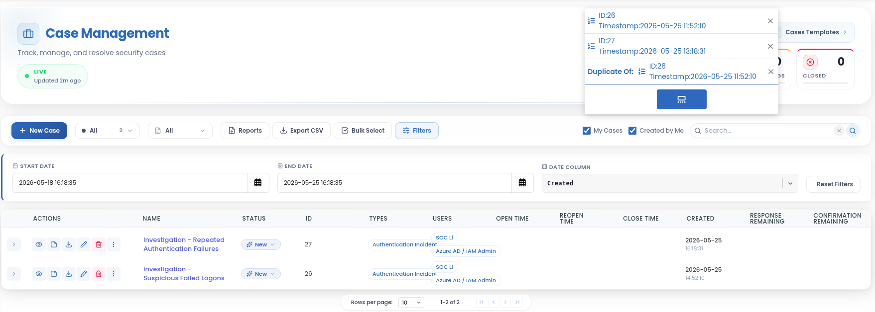Open Cases Templates

[x=815, y=32]
